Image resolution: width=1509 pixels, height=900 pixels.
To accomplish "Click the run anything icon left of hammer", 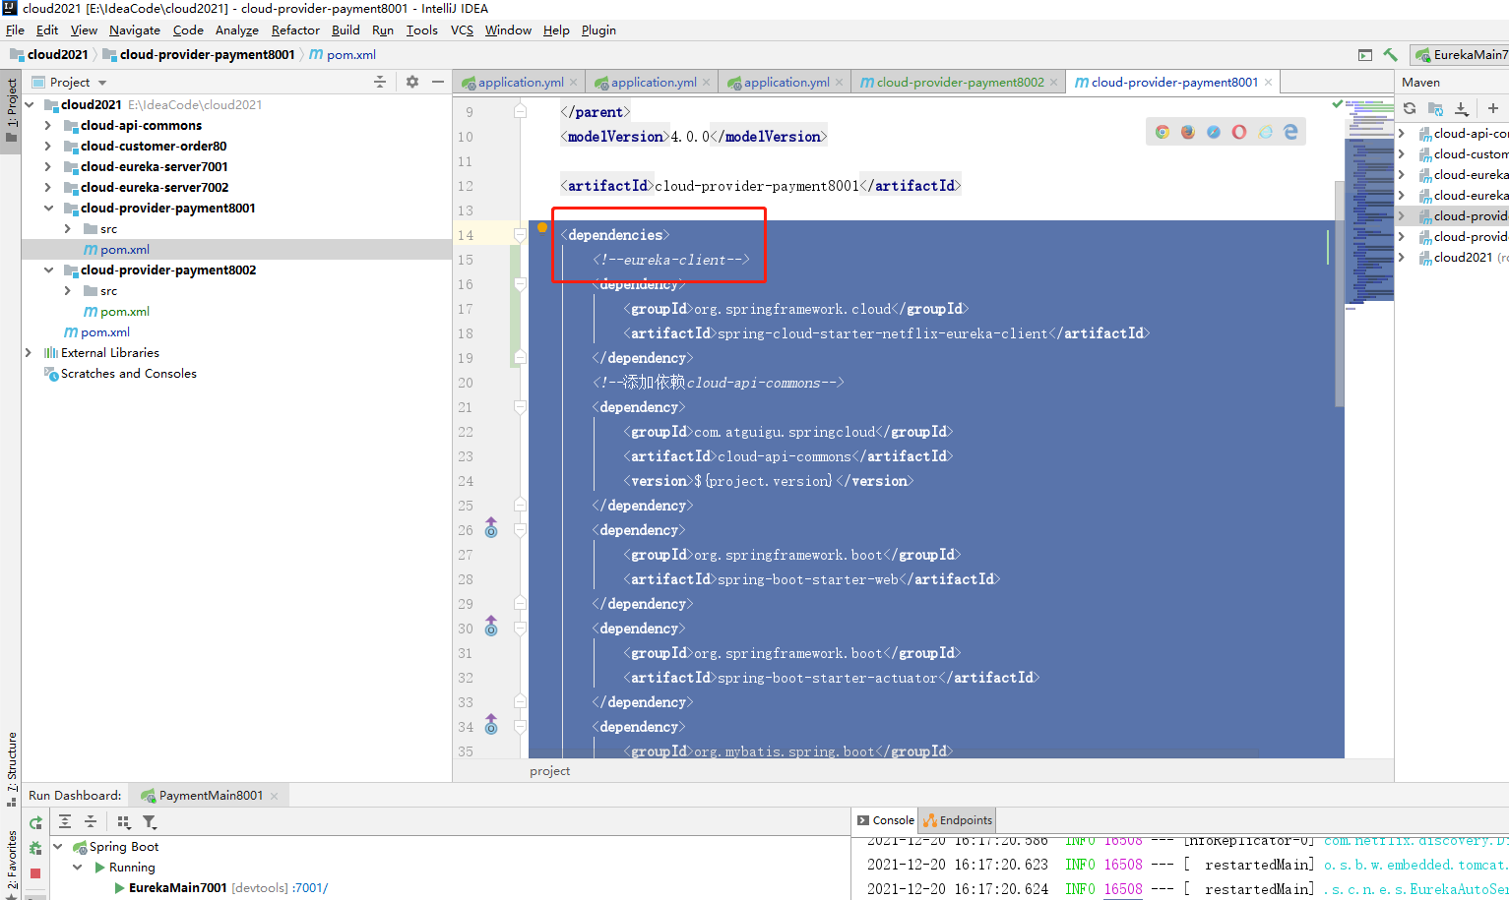I will [x=1364, y=55].
